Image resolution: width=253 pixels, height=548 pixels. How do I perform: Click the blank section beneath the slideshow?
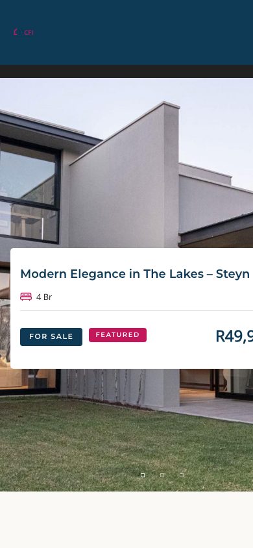(126, 519)
